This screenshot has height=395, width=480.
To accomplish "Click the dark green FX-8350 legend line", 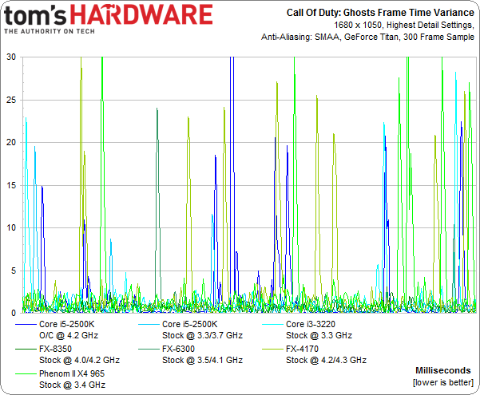I will coord(26,349).
